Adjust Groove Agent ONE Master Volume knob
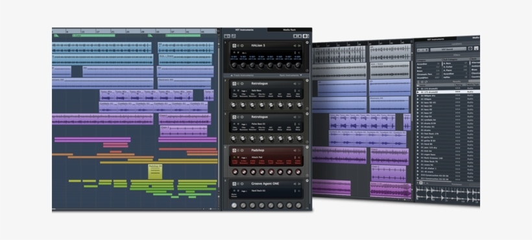532x240 pixels. (x=234, y=206)
